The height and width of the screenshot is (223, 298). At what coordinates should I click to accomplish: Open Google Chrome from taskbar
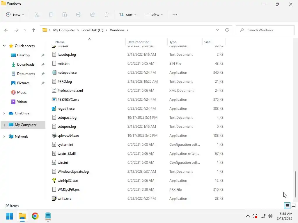pyautogui.click(x=35, y=216)
